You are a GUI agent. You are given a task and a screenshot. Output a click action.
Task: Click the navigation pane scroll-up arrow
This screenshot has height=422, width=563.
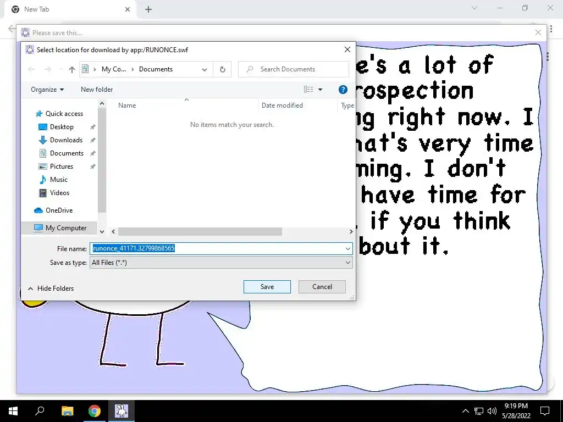[102, 104]
